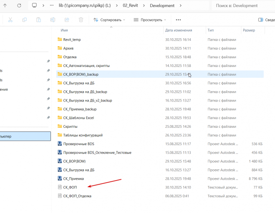This screenshot has width=275, height=213.
Task: Select СК_Приемка_backup folder icon
Action: coord(60,109)
